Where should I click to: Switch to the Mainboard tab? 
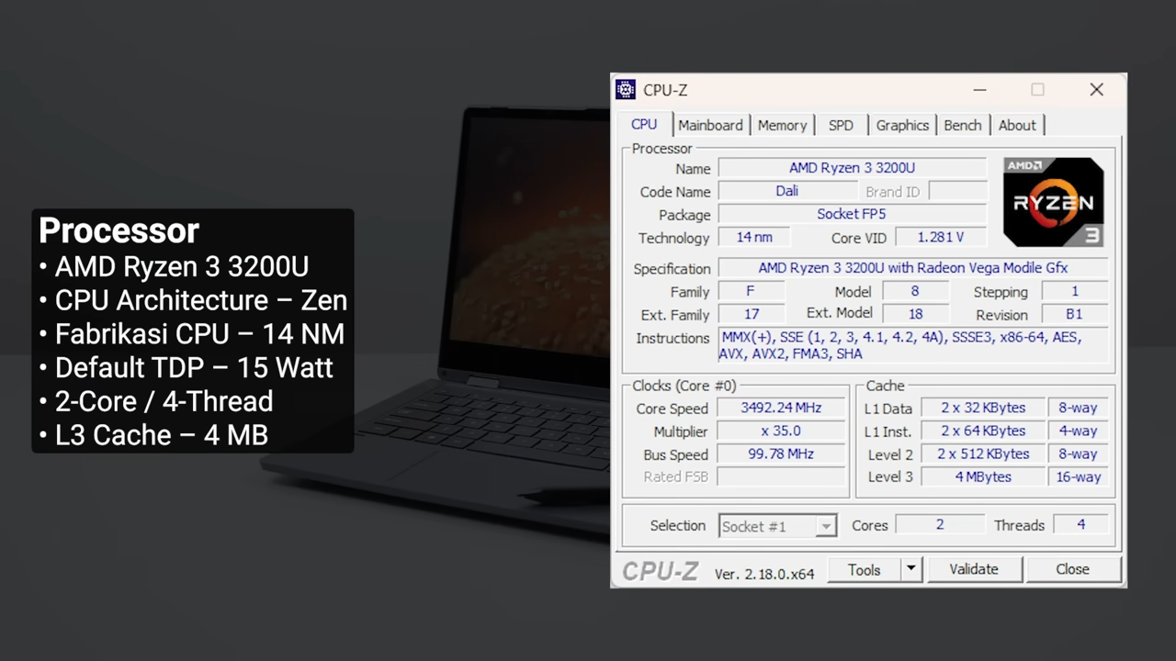pos(710,126)
